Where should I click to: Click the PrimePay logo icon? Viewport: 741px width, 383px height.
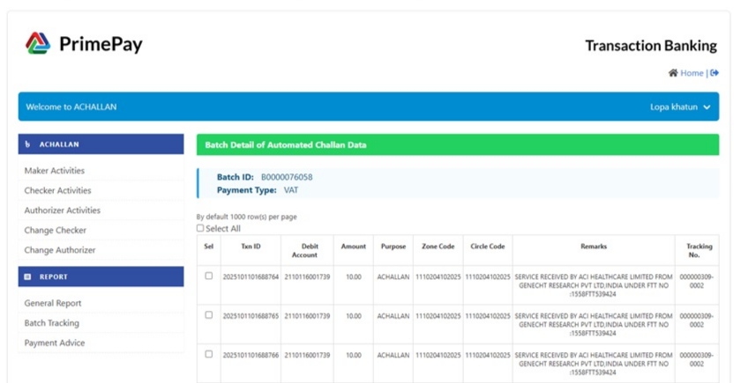pyautogui.click(x=38, y=43)
